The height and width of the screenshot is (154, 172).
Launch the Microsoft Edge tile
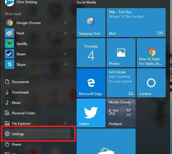(x=91, y=83)
